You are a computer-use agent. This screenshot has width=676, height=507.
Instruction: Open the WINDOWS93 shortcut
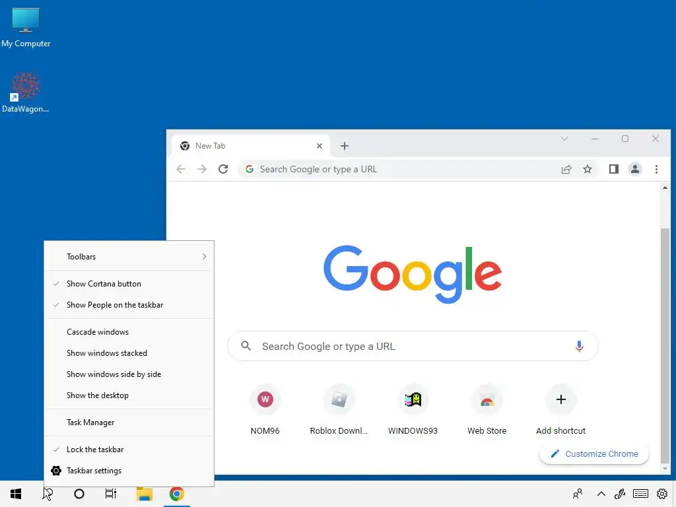pyautogui.click(x=413, y=409)
